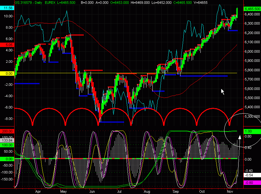This screenshot has height=194, width=261.
Task: Click the red 200.00 oscillator marker
Action: click(7, 131)
